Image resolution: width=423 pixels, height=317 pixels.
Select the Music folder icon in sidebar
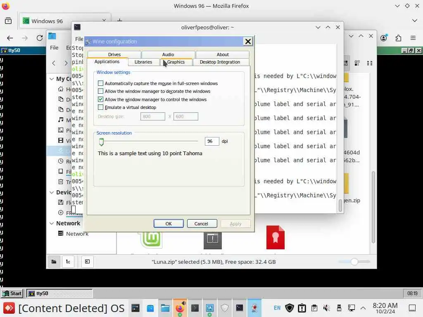tap(61, 120)
